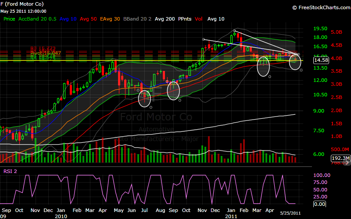The width and height of the screenshot is (351, 219).
Task: Select the PPnts pivot points label
Action: (185, 19)
